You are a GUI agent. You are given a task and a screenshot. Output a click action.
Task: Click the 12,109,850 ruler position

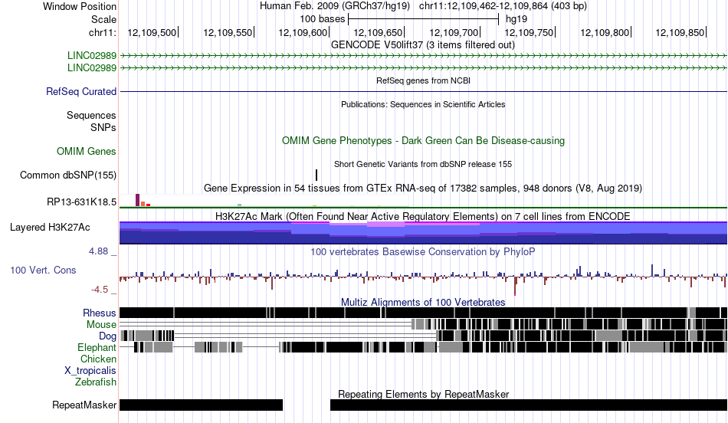point(680,32)
